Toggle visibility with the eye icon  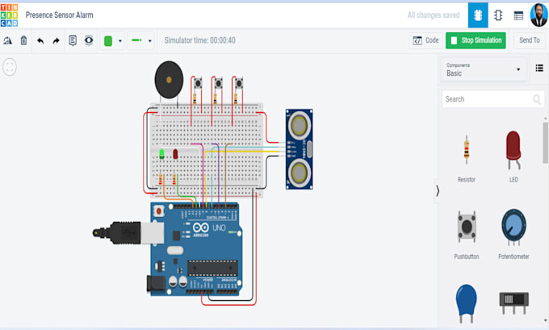(89, 40)
